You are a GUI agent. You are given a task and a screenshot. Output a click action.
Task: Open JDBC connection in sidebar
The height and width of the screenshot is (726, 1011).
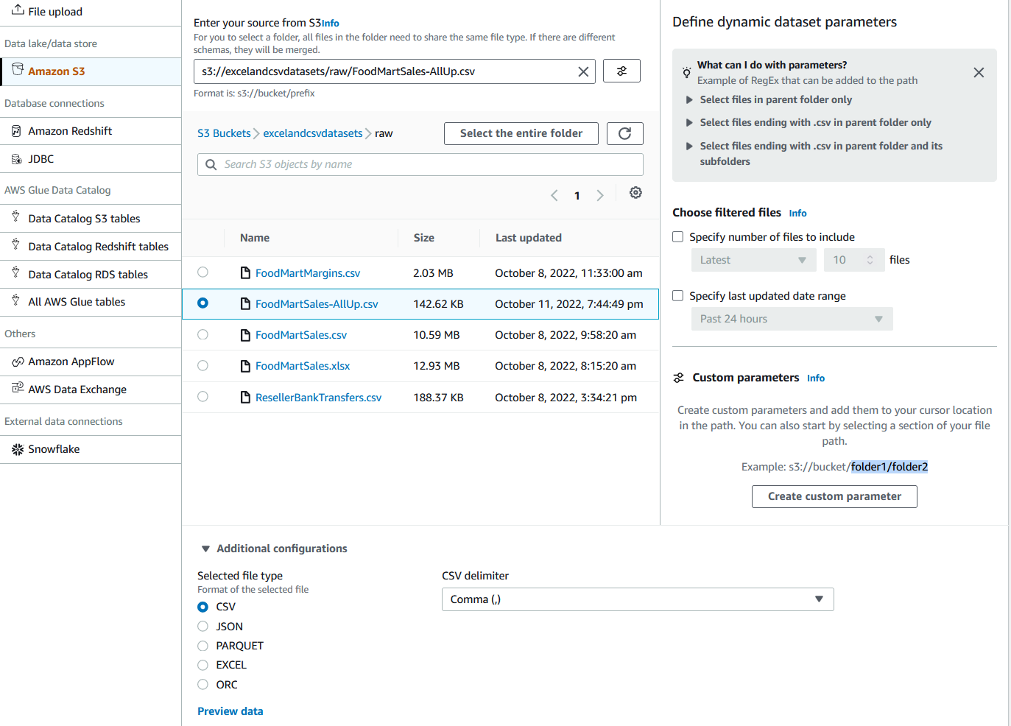(x=91, y=159)
